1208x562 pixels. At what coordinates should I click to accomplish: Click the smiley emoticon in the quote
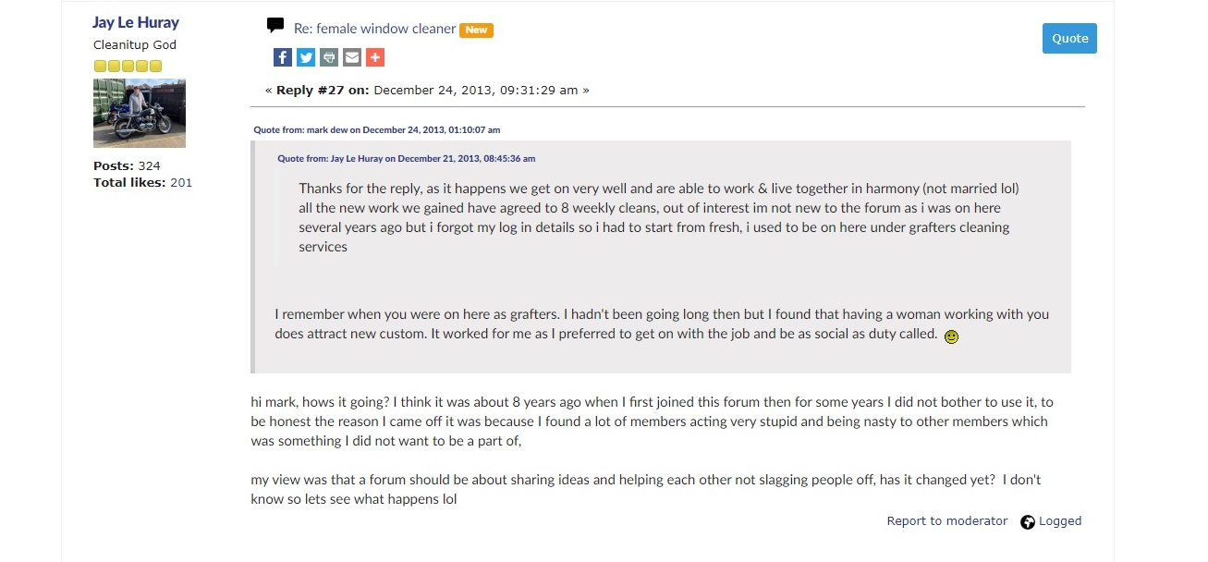click(x=951, y=336)
